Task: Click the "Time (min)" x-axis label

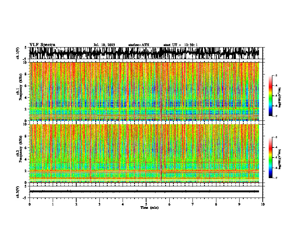Action: [x=149, y=208]
